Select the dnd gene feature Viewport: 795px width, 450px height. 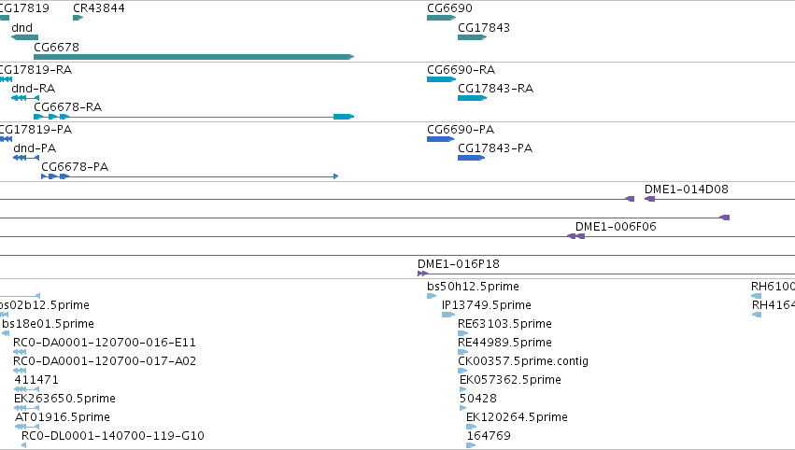coord(24,37)
